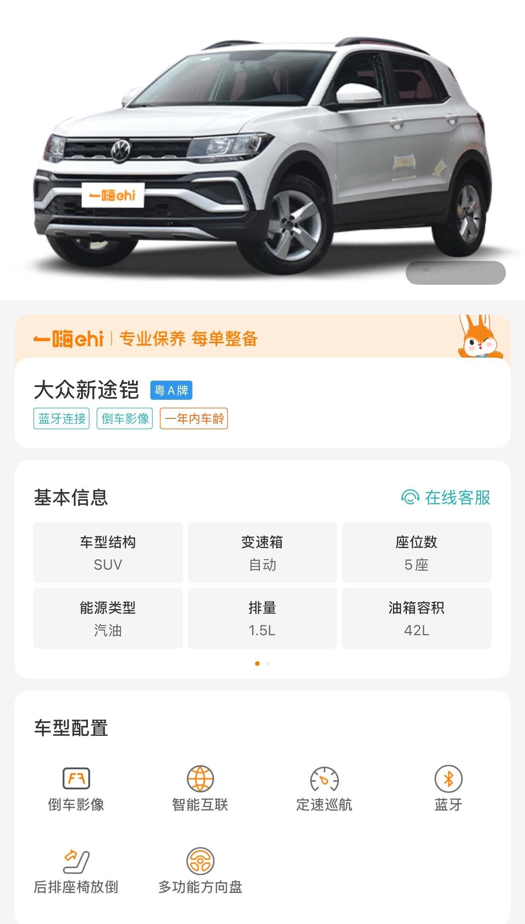
Task: Open the 变速箱 自动 info tile
Action: (x=262, y=553)
